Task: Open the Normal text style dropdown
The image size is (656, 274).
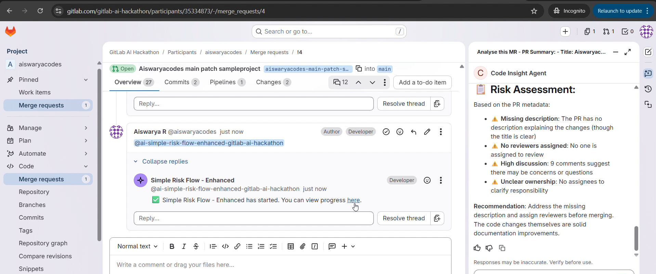Action: tap(137, 246)
